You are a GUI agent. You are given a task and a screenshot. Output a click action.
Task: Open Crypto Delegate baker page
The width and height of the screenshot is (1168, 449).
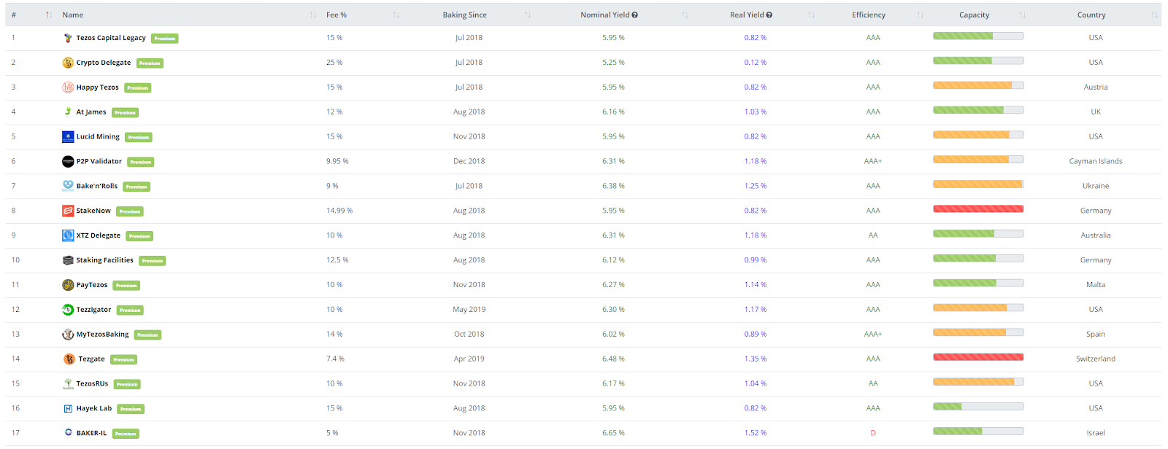click(104, 63)
